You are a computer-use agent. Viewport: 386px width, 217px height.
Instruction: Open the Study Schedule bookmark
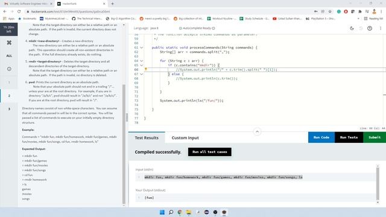pyautogui.click(x=255, y=19)
